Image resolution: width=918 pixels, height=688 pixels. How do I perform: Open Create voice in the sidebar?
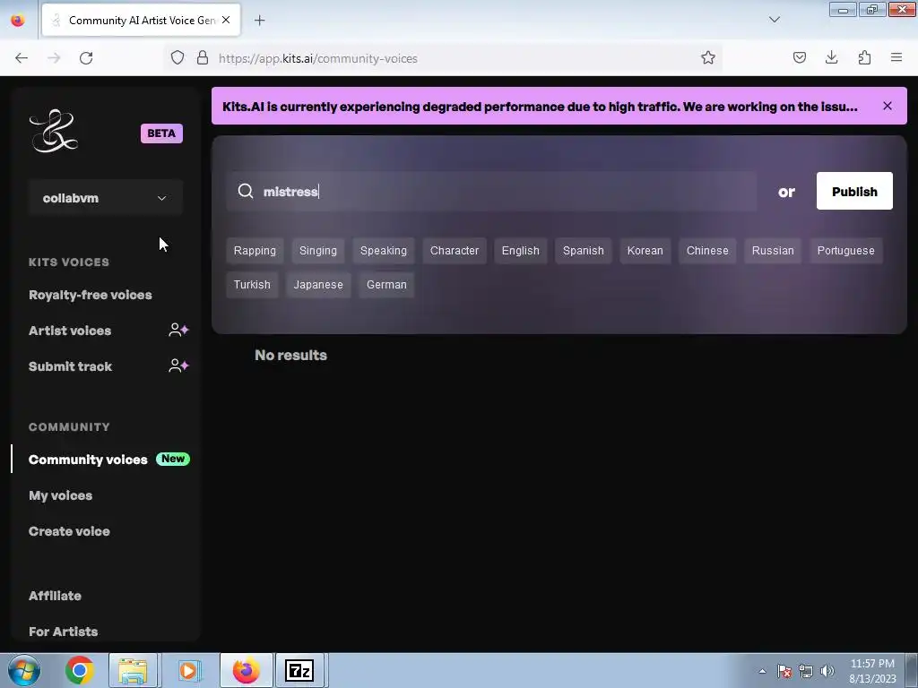pos(69,531)
